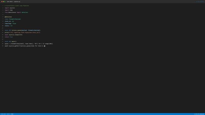The image size is (205, 115).
Task: Click the encoding indicator in the status bar
Action: click(8, 114)
